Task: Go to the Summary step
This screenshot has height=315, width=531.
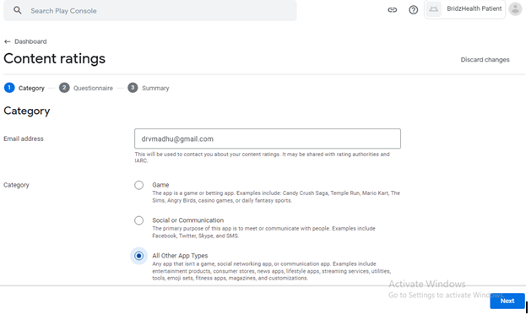Action: pyautogui.click(x=155, y=88)
